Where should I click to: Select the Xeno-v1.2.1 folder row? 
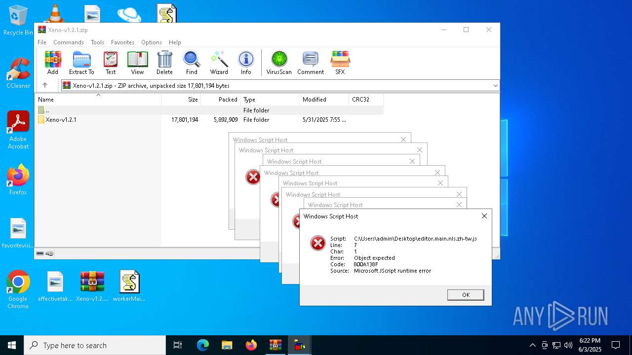click(x=209, y=120)
